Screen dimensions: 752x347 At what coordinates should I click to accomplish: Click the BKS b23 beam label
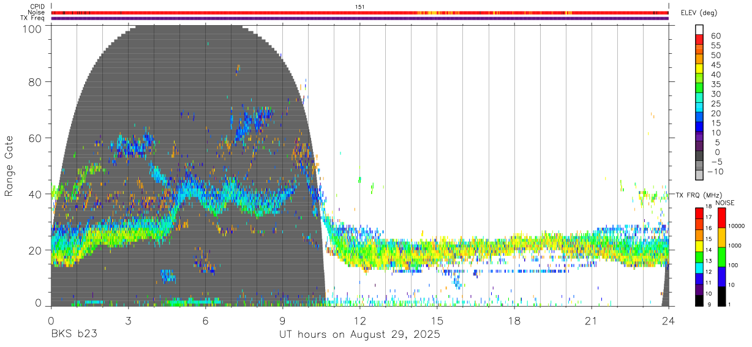74,335
